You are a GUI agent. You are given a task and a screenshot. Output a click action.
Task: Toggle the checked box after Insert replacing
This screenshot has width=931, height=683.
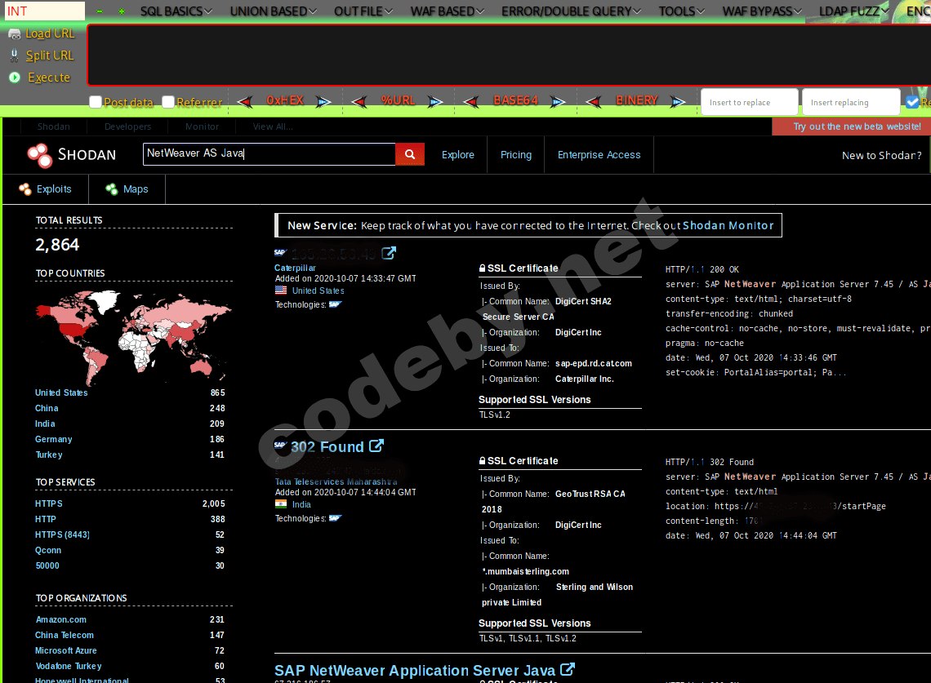pos(912,101)
